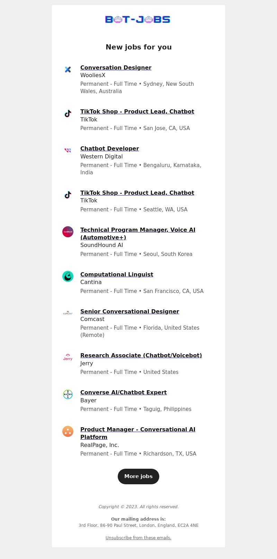Click the TikTok logo beside San Jose listing
This screenshot has width=277, height=559.
(68, 113)
